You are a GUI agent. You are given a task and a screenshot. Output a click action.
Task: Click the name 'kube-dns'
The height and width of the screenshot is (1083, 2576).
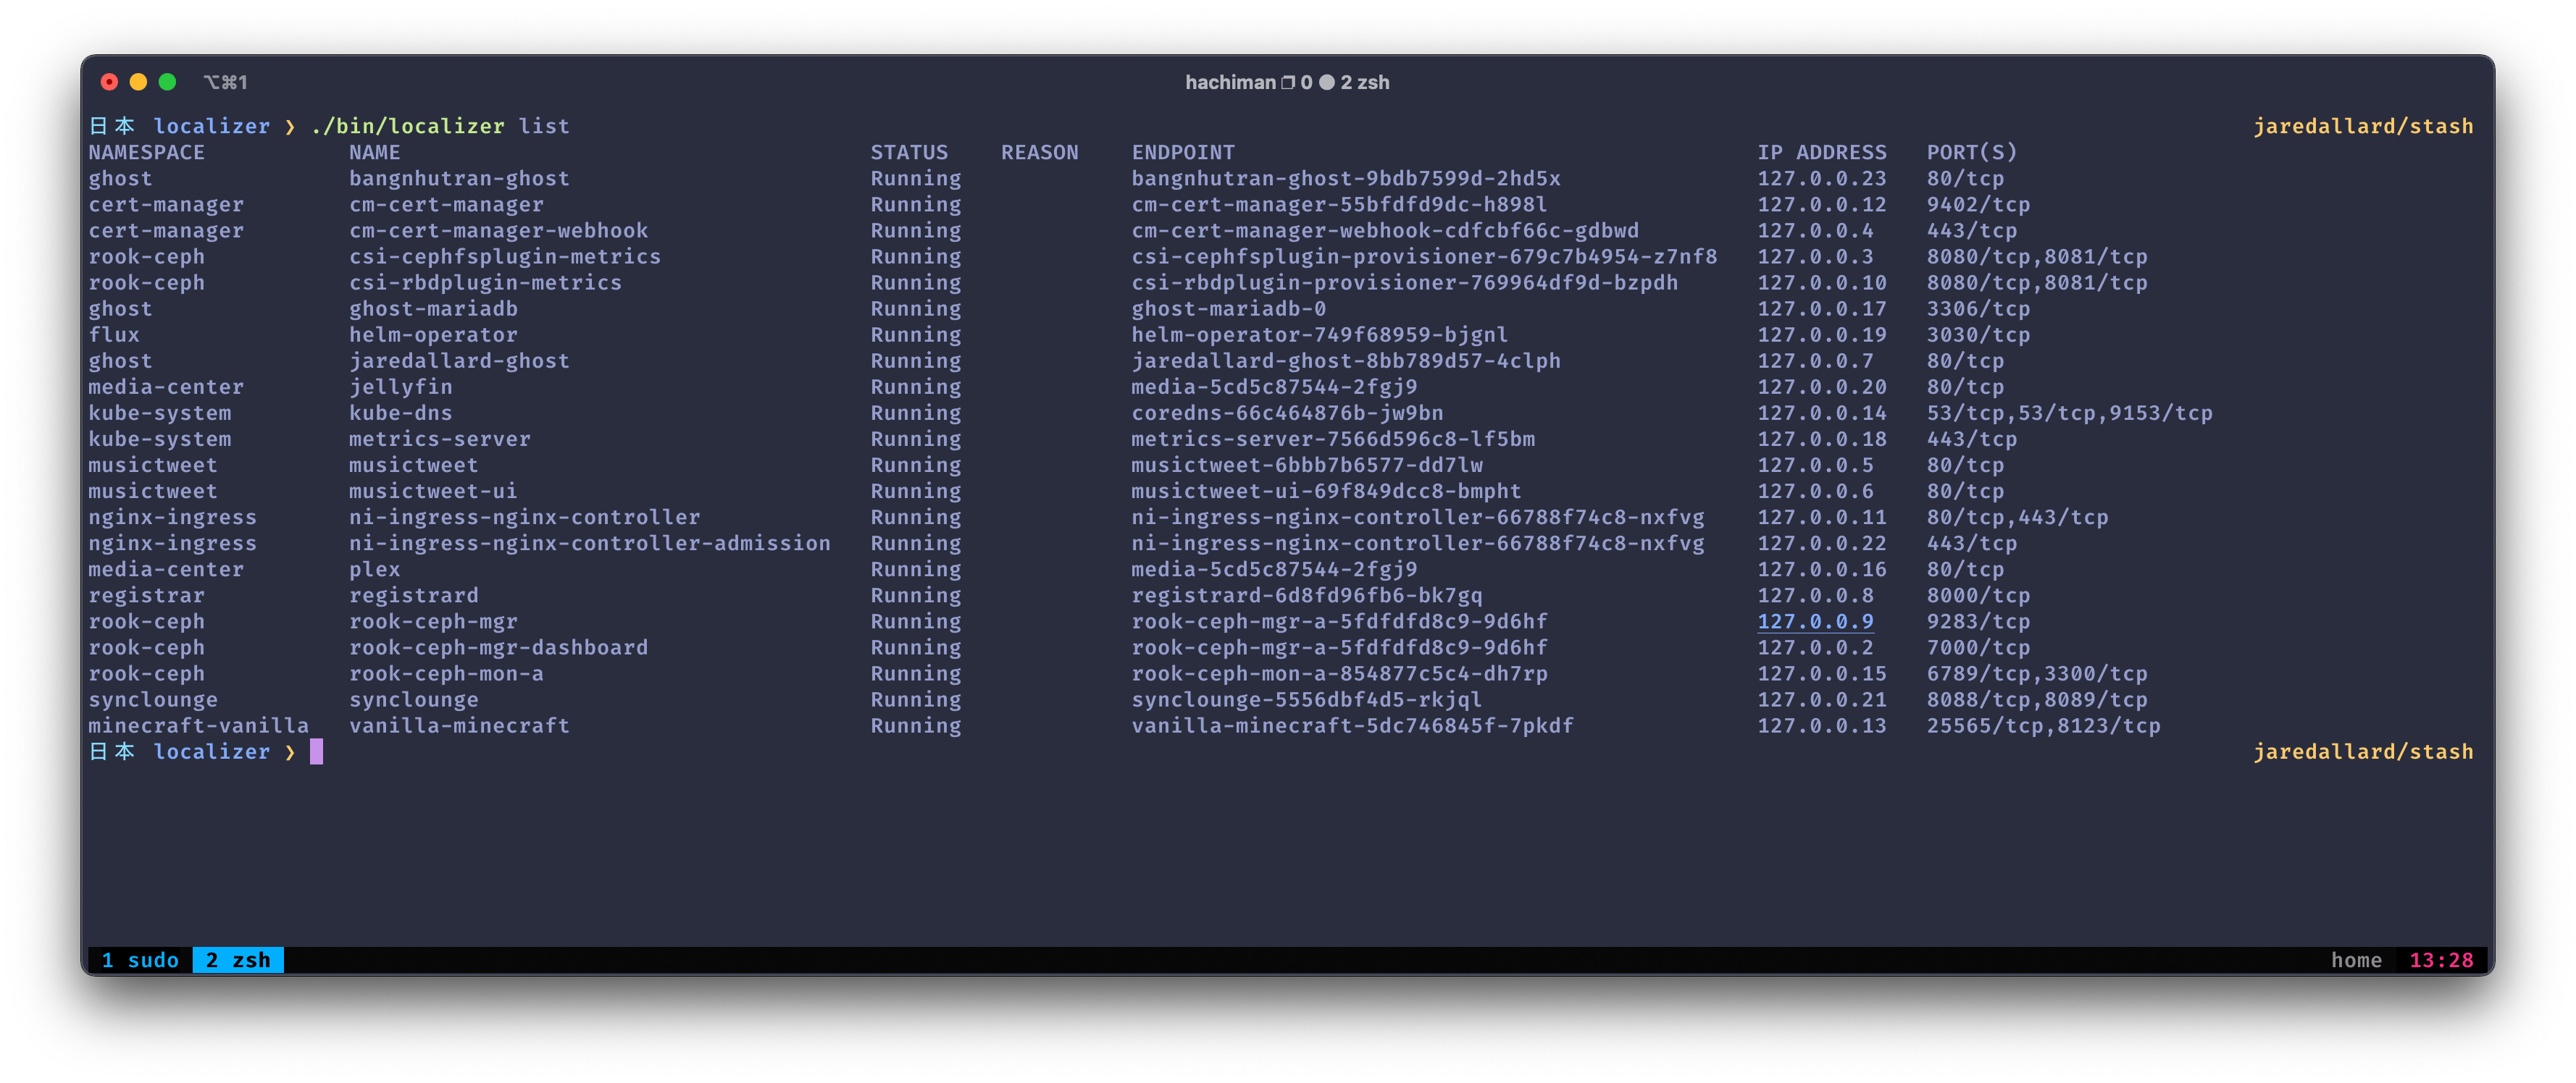[x=400, y=413]
